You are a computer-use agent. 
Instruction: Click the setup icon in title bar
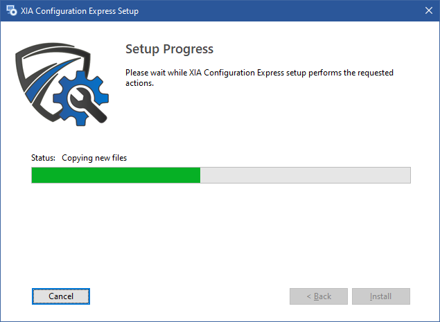[12, 10]
